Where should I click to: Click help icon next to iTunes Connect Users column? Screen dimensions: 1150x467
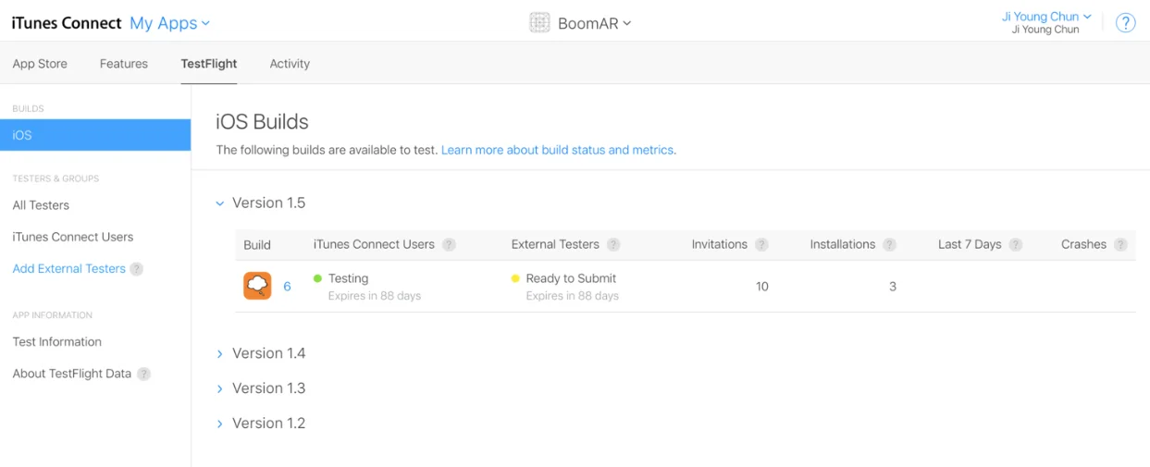pyautogui.click(x=449, y=245)
